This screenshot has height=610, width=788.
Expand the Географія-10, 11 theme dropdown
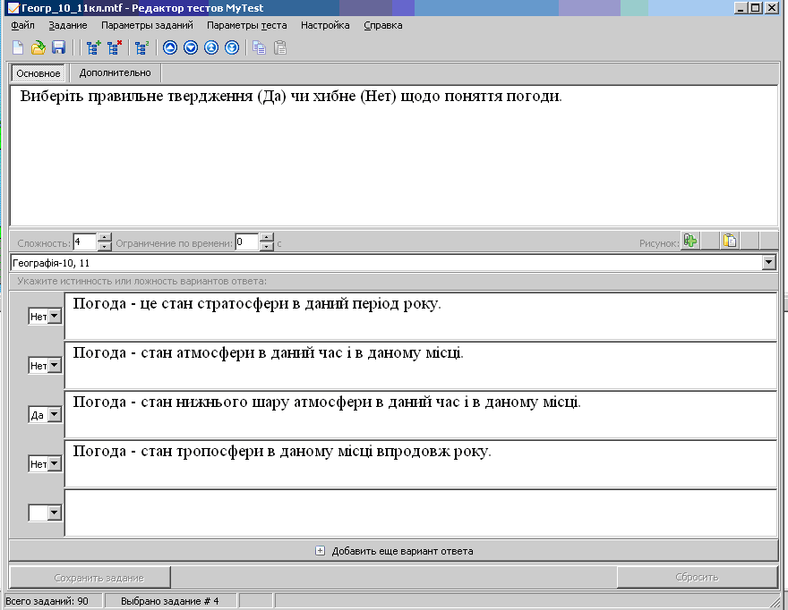tap(768, 263)
